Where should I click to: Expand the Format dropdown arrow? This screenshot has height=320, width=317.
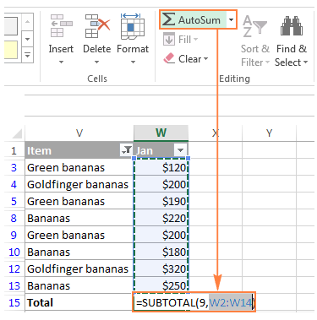click(133, 62)
